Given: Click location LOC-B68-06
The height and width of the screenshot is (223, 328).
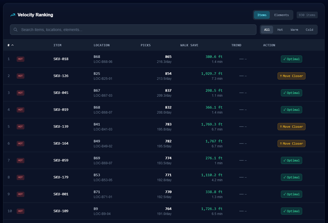Looking at the screenshot, I should point(103,62).
